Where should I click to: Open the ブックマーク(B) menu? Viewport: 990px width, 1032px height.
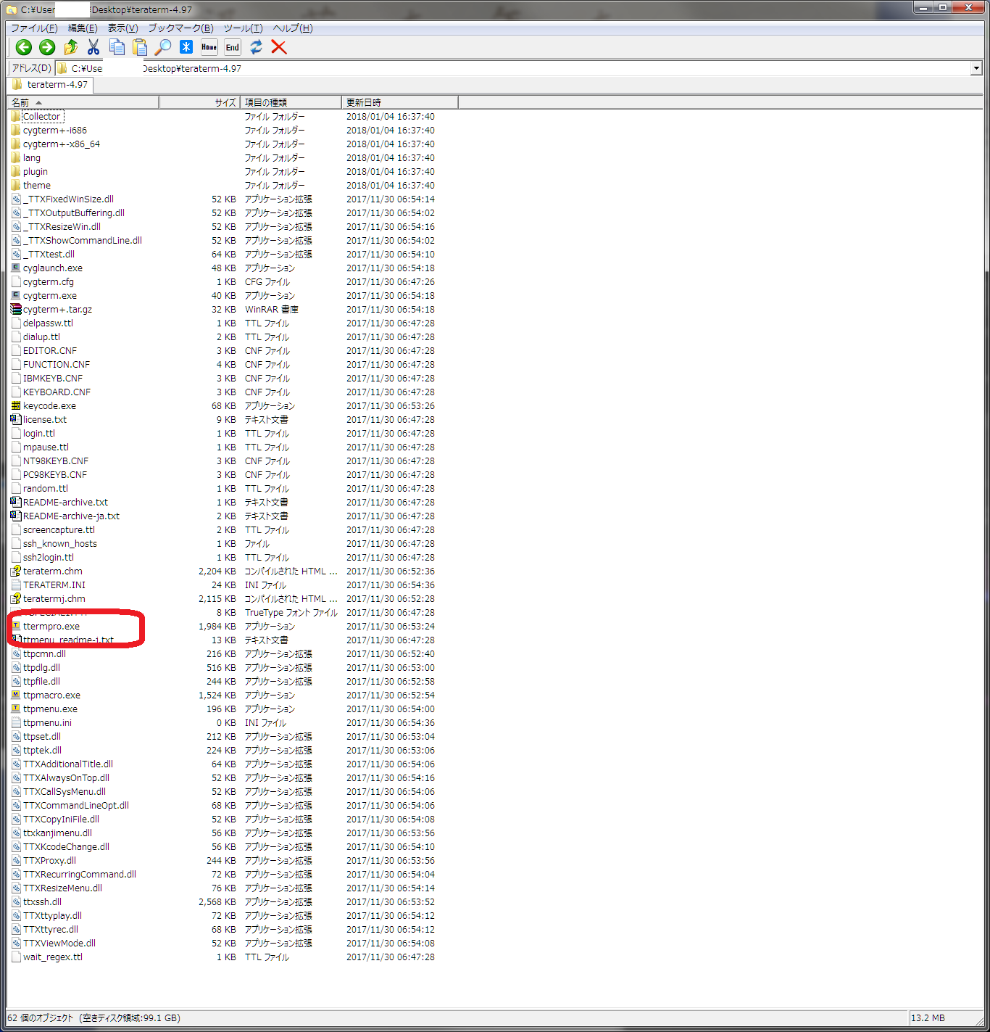(180, 28)
